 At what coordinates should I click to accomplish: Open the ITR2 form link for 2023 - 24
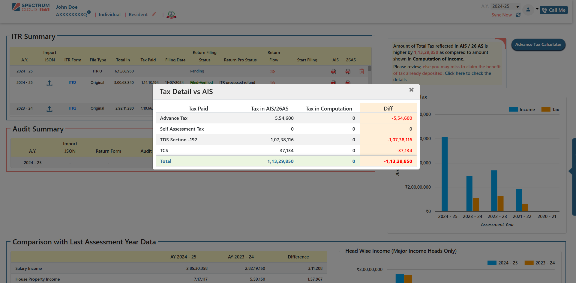pyautogui.click(x=72, y=108)
